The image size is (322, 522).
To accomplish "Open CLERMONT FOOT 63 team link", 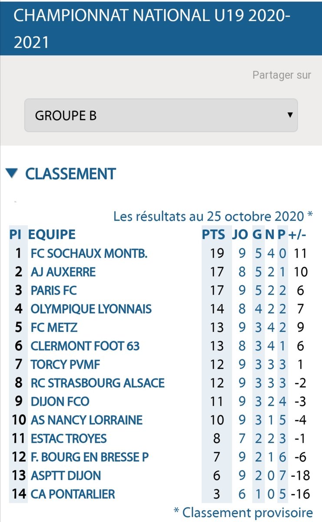I will (x=85, y=346).
